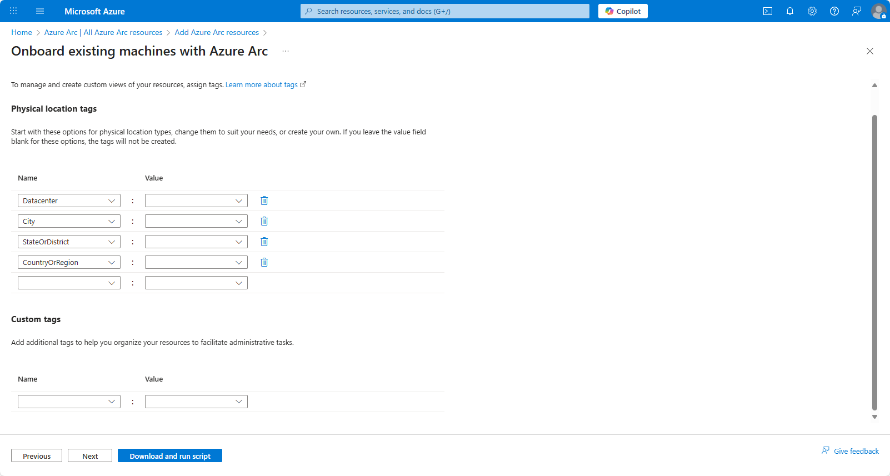Click the Previous button
890x476 pixels.
coord(37,456)
